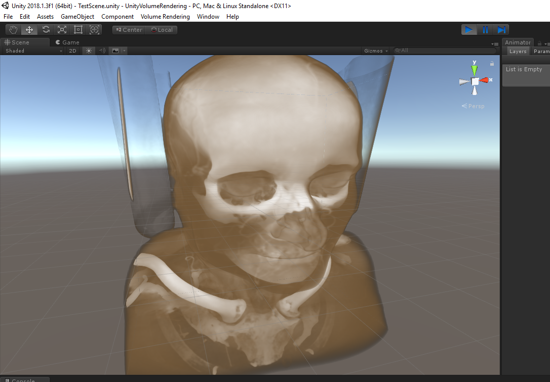Switch to the Game tab

68,42
